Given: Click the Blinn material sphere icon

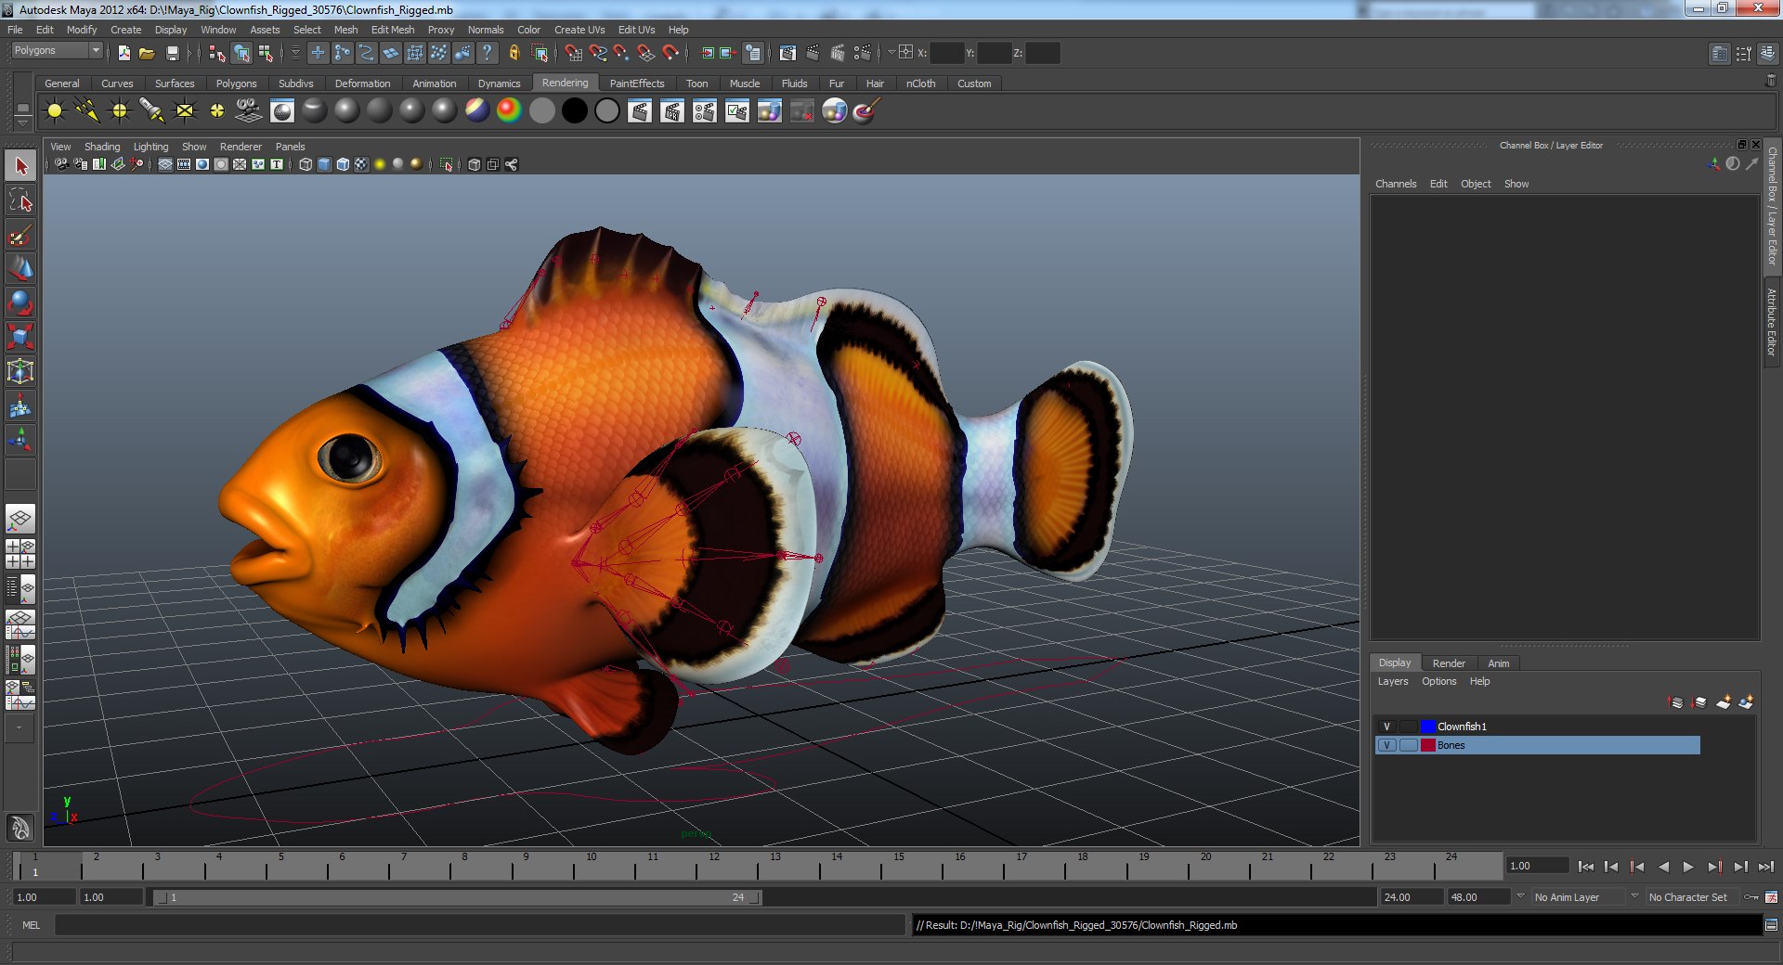Looking at the screenshot, I should pos(347,111).
